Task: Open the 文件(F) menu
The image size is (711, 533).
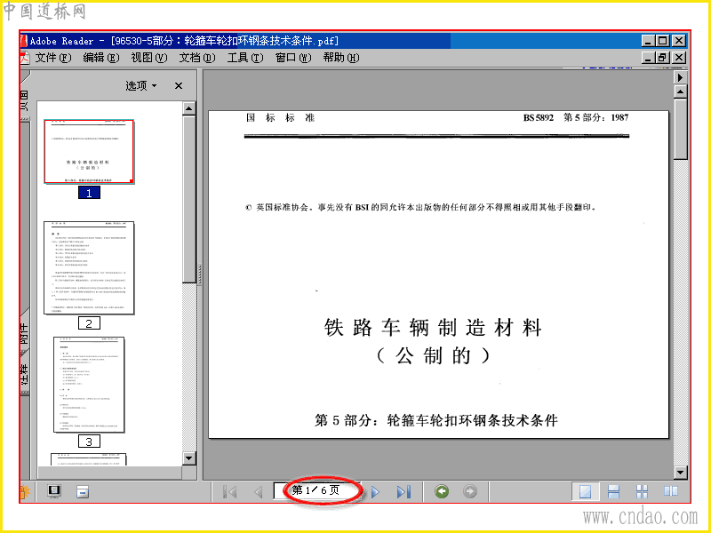Action: coord(53,58)
